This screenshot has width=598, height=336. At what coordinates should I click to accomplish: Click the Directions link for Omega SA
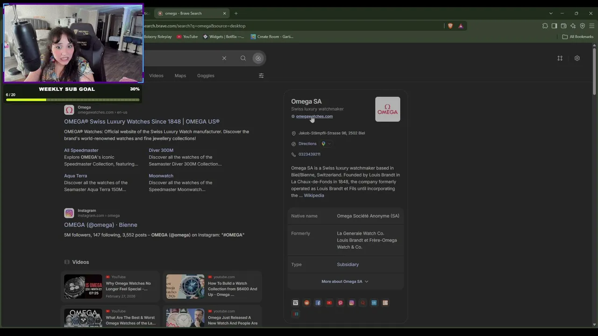pyautogui.click(x=307, y=144)
